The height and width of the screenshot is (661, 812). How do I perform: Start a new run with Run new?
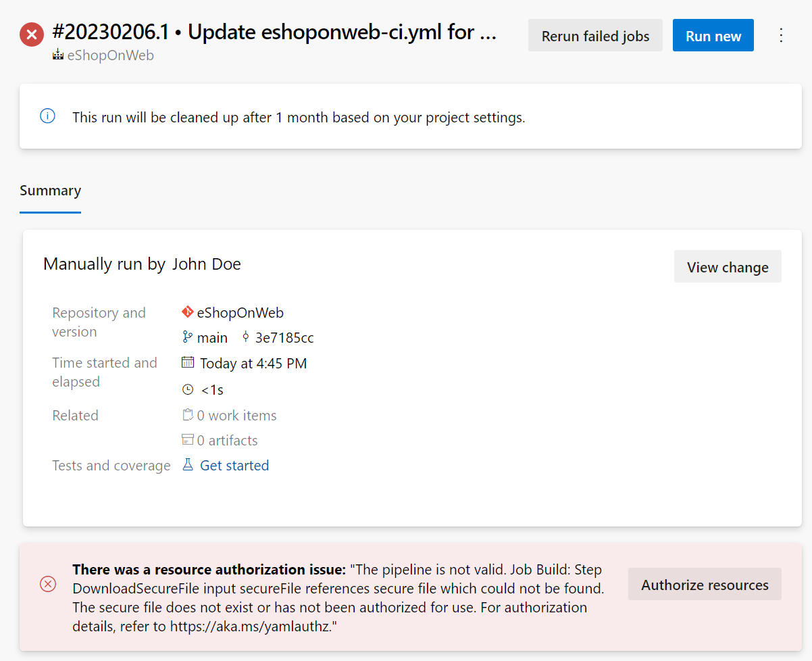pos(713,34)
